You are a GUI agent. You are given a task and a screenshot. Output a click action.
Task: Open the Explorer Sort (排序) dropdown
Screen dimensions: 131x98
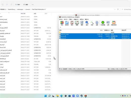(x=18, y=5)
